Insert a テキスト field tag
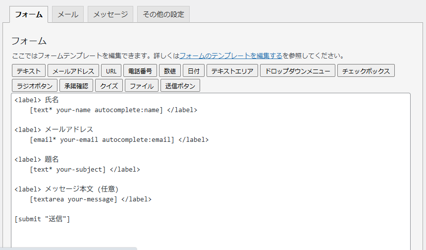Viewport: 426px width, 250px height. (29, 71)
